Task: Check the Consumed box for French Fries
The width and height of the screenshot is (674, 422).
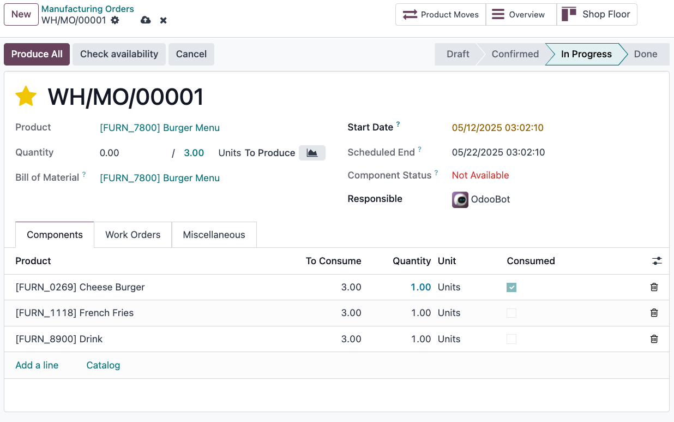Action: click(511, 313)
